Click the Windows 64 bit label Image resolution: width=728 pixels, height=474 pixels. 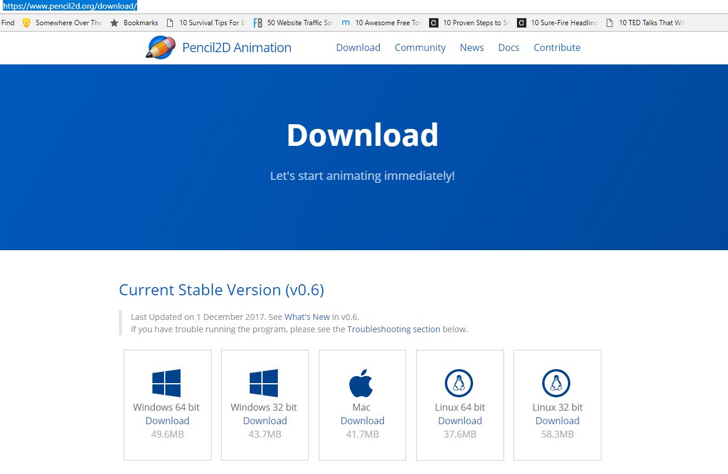point(166,407)
